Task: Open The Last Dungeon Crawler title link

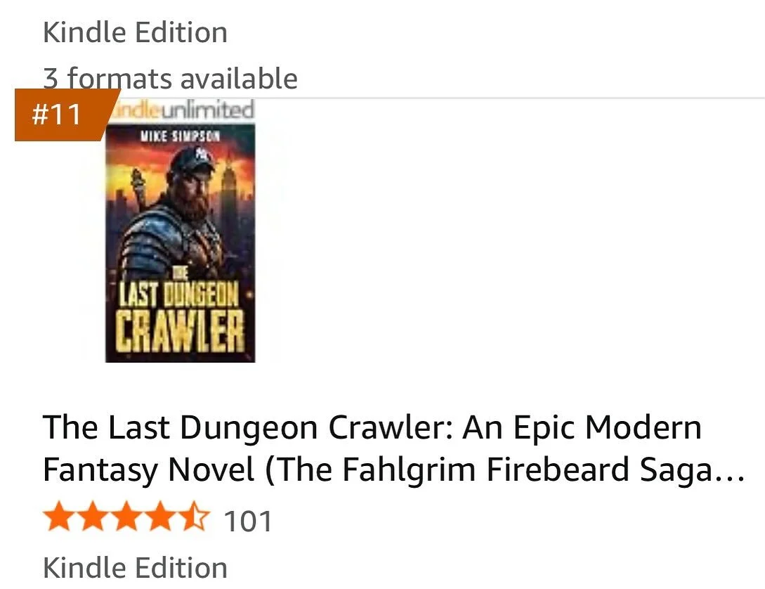Action: [393, 448]
